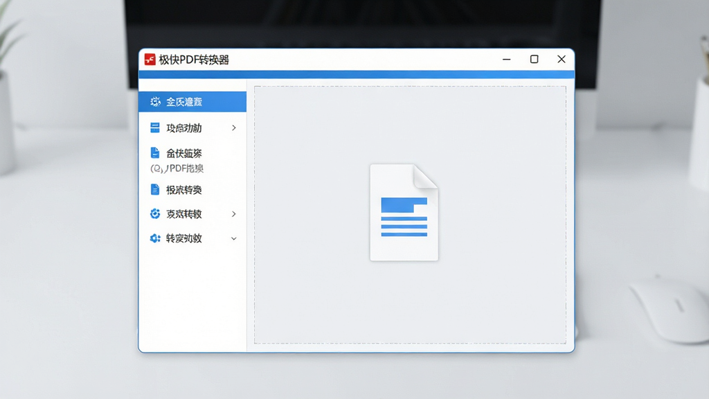
Task: Maximize the PDF converter window
Action: (x=534, y=60)
